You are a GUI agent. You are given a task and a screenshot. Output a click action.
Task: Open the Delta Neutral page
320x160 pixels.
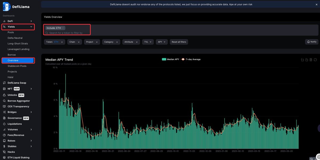click(15, 38)
